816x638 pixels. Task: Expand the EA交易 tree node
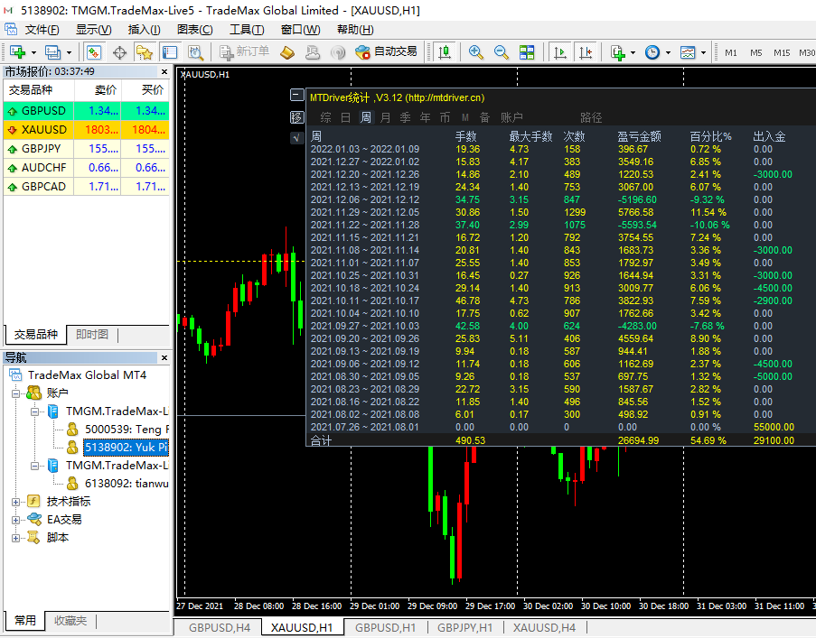[16, 519]
